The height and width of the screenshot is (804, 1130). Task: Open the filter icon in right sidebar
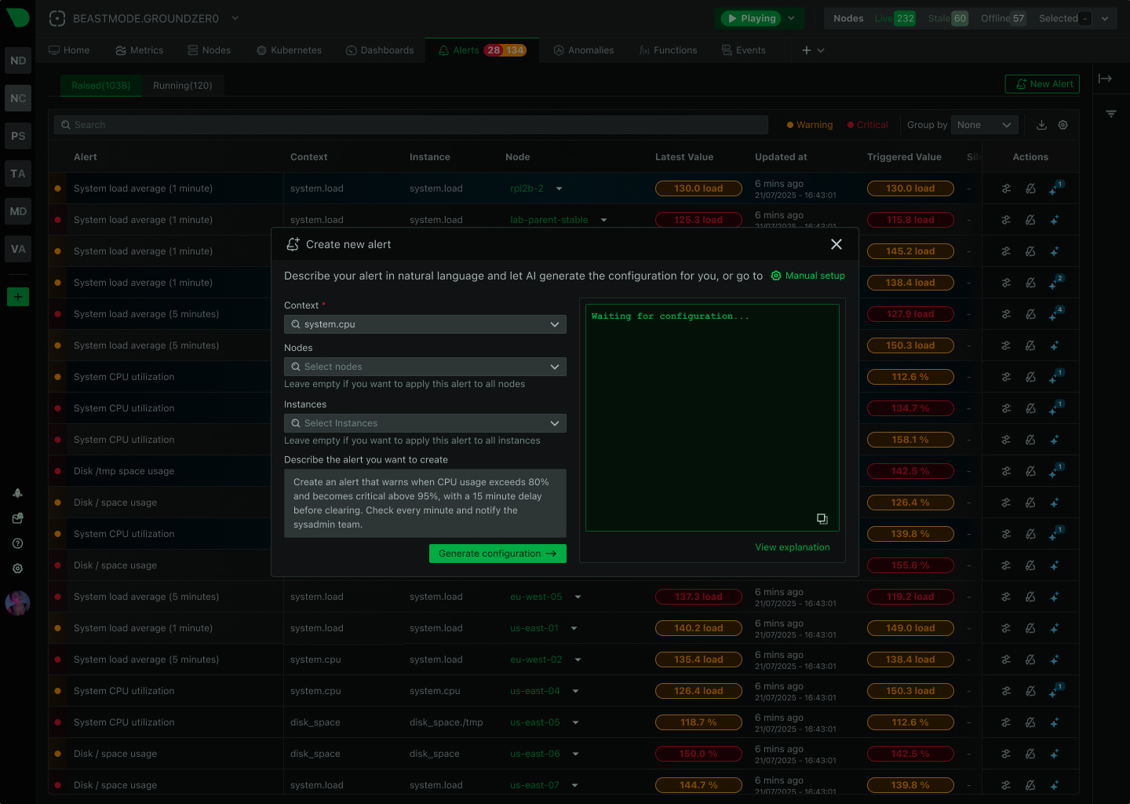click(1110, 114)
